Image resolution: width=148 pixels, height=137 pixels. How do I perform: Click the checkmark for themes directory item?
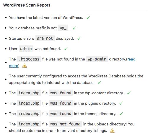pos(121,114)
